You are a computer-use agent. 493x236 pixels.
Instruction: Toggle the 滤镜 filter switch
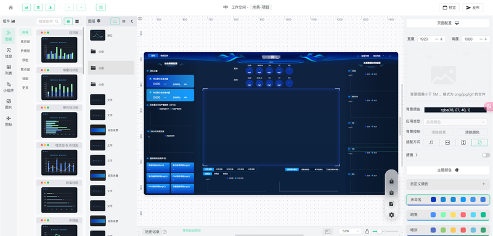(486, 155)
